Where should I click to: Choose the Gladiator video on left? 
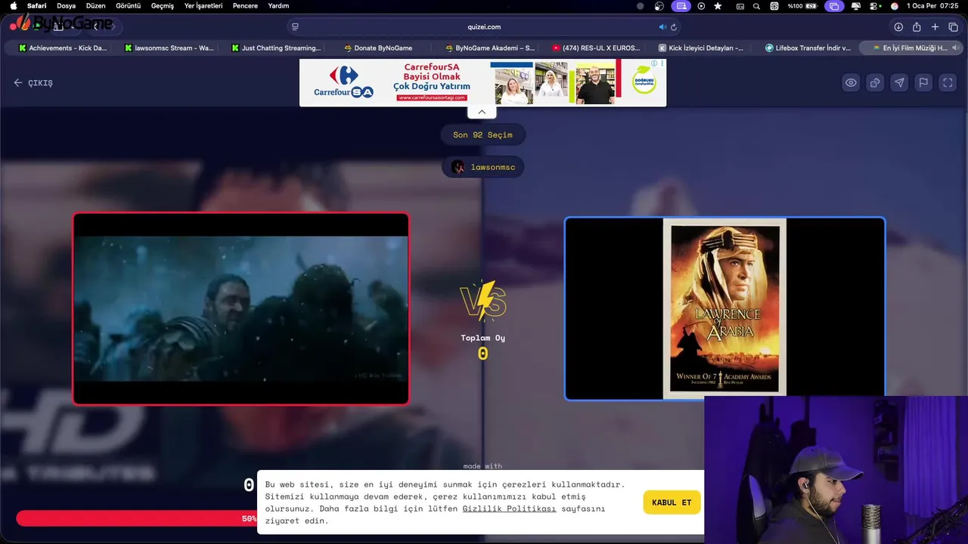(240, 308)
